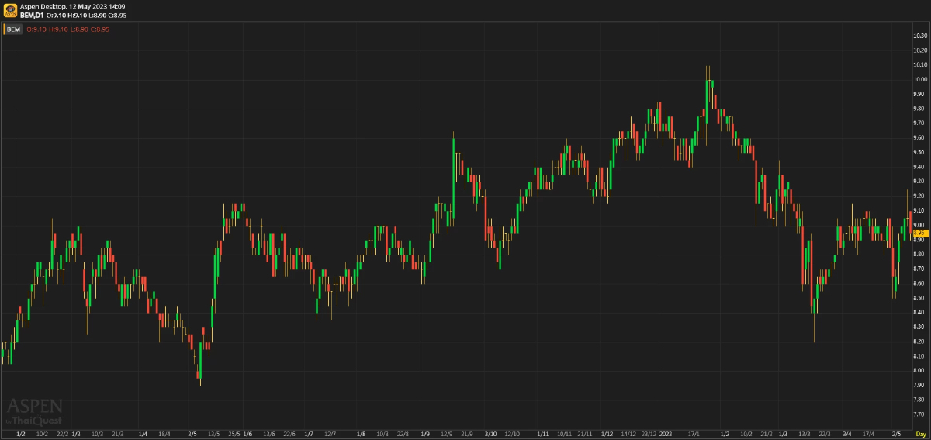Click the 17/1 date on time axis
The width and height of the screenshot is (931, 440).
695,433
